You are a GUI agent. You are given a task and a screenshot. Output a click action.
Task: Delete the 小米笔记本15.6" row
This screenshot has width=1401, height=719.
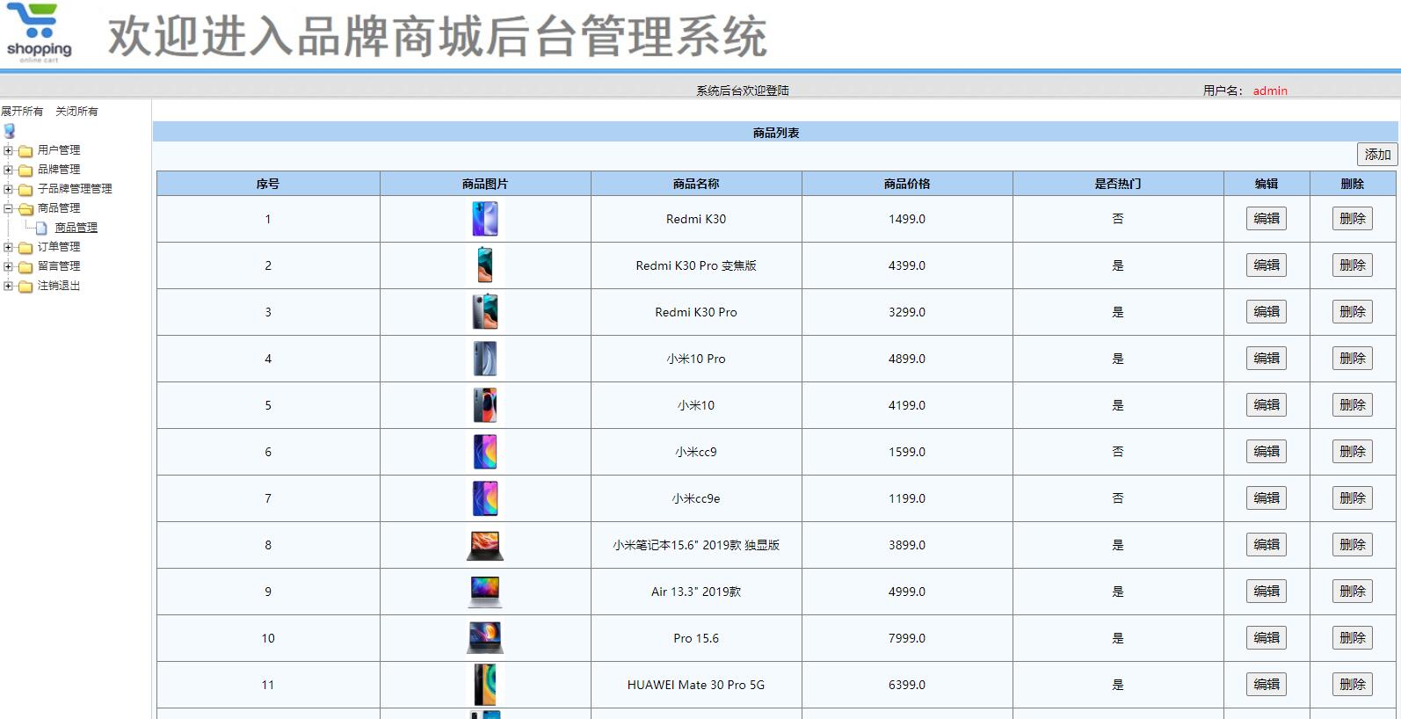[x=1353, y=545]
